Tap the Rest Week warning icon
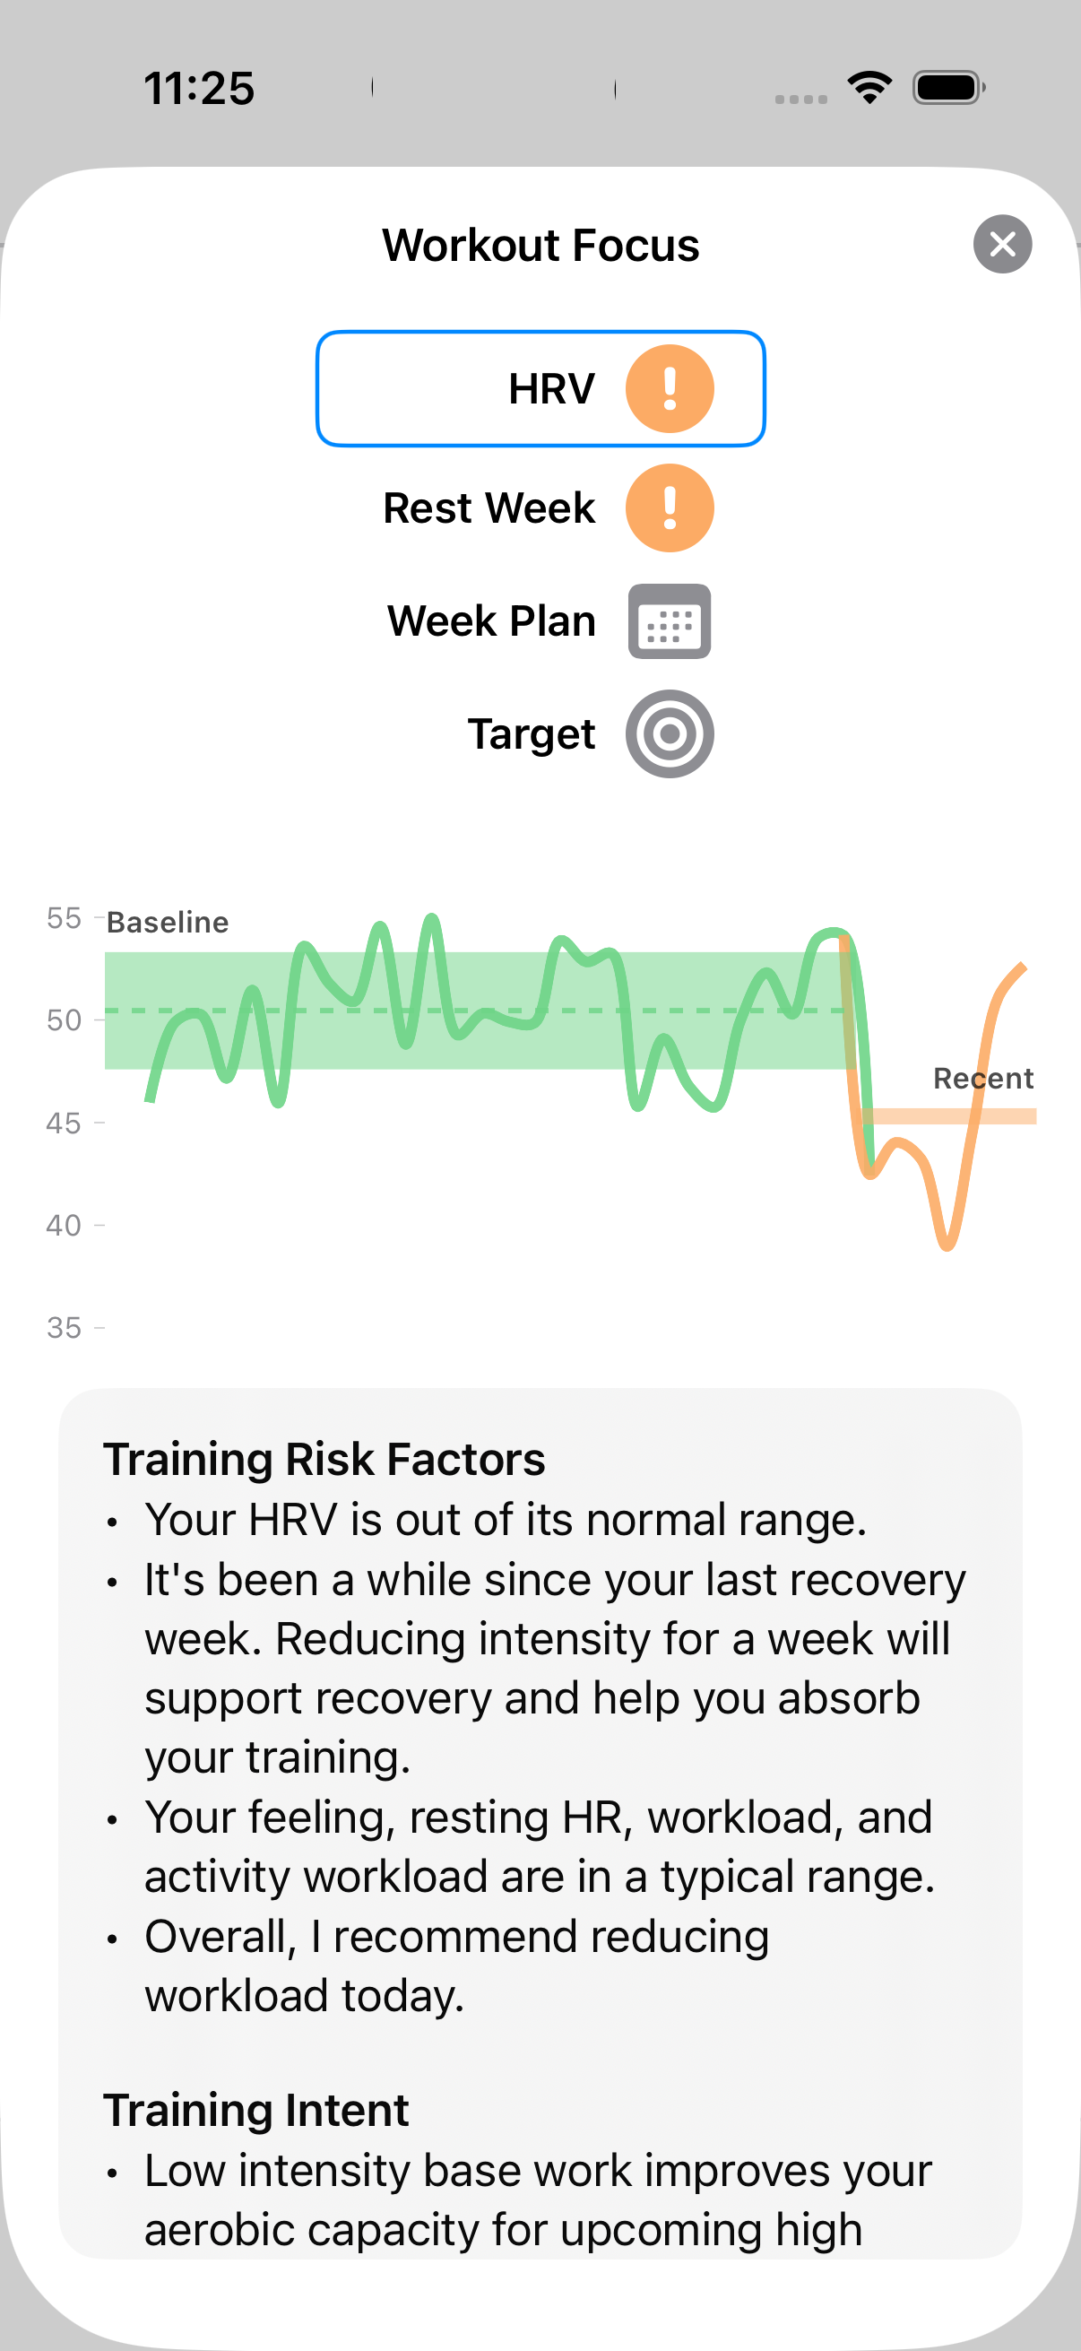The height and width of the screenshot is (2351, 1081). 669,508
